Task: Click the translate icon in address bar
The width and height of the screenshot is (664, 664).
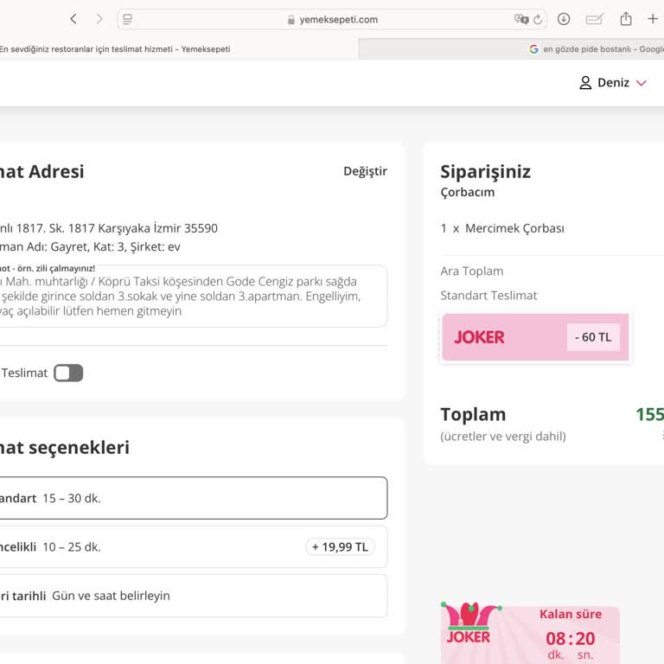Action: (521, 19)
